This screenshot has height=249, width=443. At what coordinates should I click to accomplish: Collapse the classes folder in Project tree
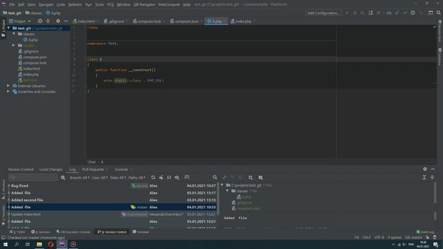click(14, 34)
